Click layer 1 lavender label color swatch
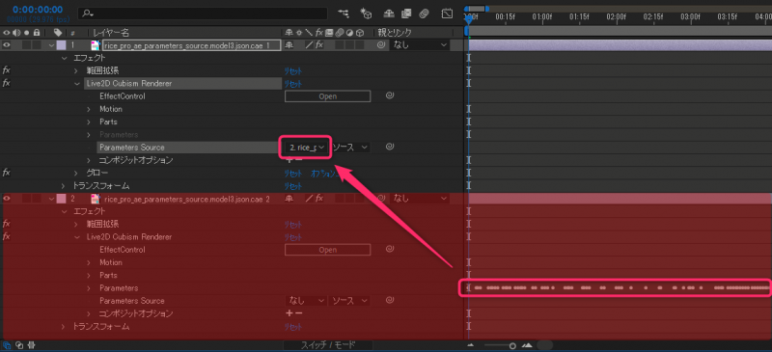Image resolution: width=772 pixels, height=352 pixels. (x=61, y=45)
